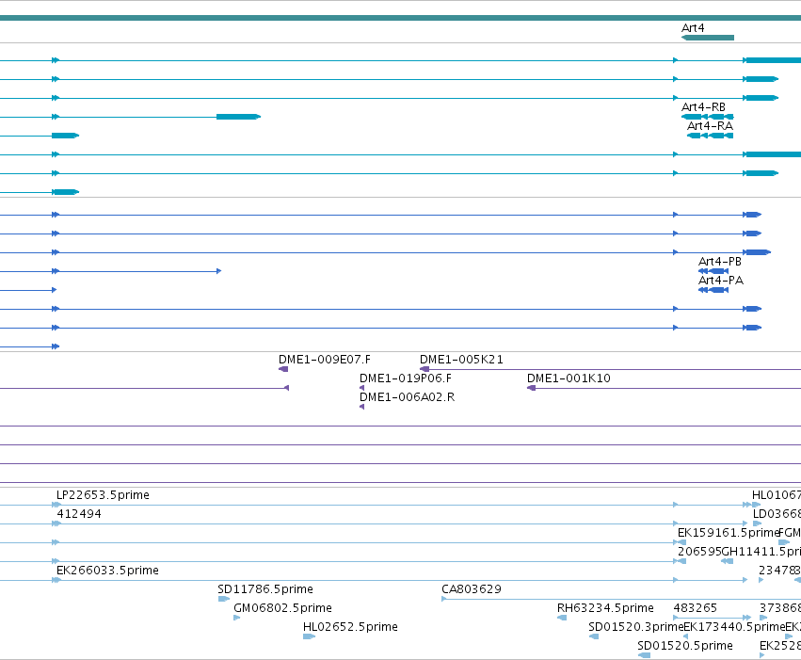Open the LP22653.5prime EST label
This screenshot has height=660, width=801.
[103, 495]
